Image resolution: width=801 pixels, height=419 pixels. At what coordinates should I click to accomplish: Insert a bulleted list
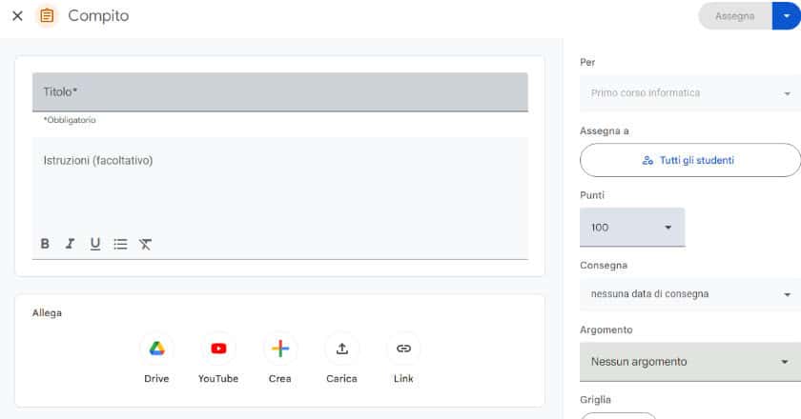click(120, 244)
